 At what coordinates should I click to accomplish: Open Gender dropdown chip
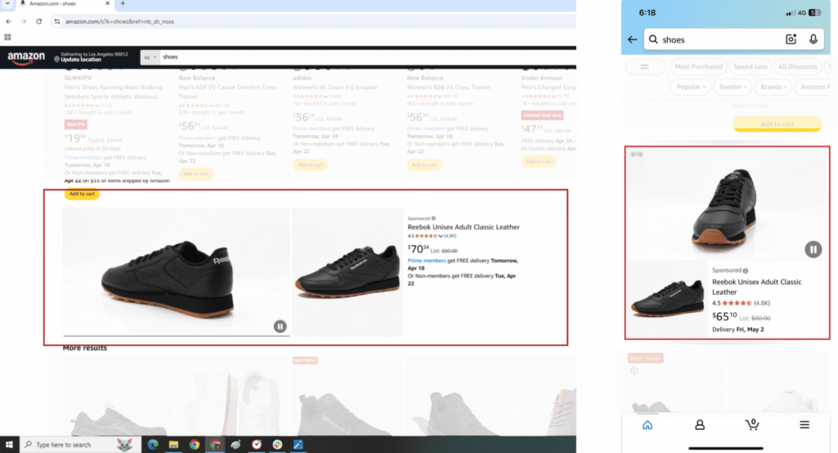[732, 87]
